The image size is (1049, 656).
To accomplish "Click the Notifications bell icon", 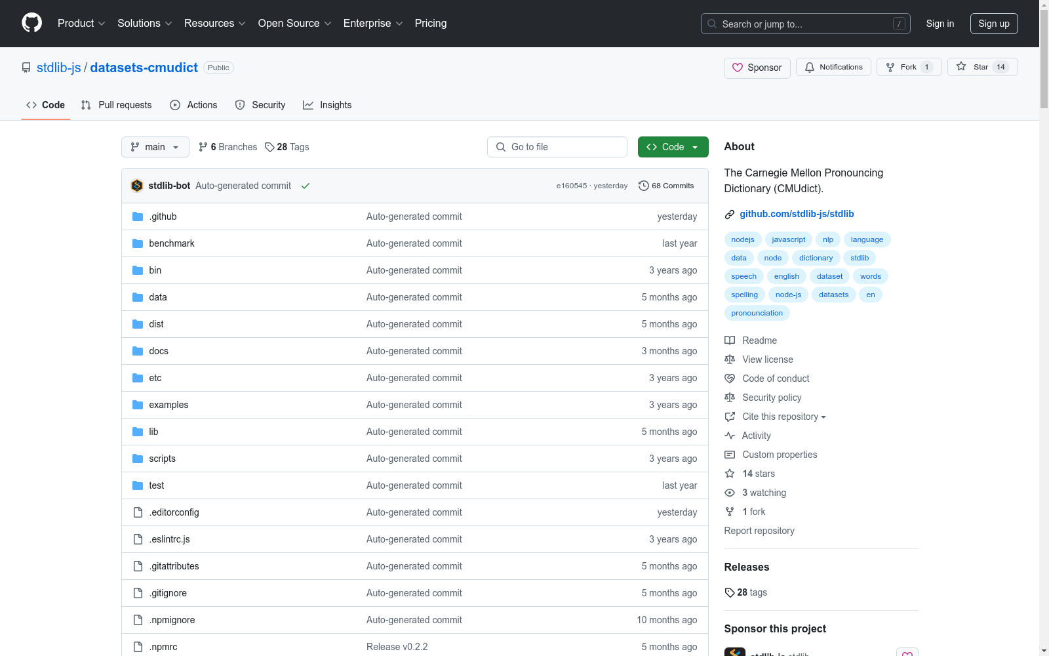I will click(810, 68).
